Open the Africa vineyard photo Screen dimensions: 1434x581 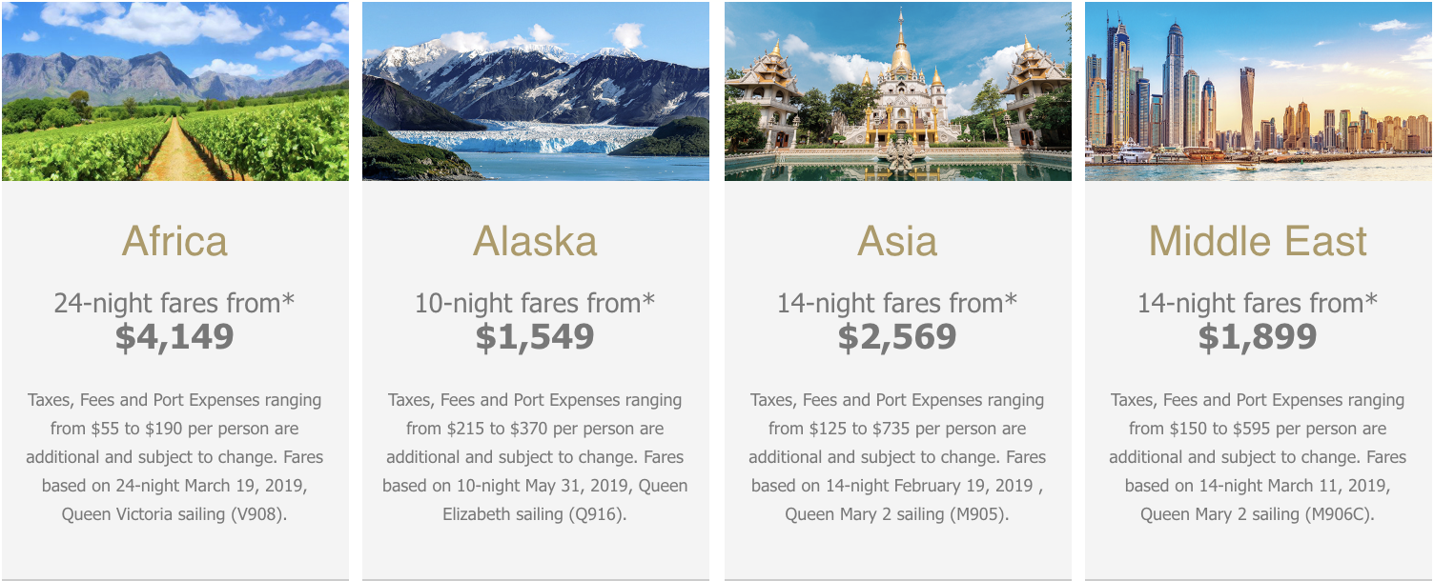click(175, 90)
